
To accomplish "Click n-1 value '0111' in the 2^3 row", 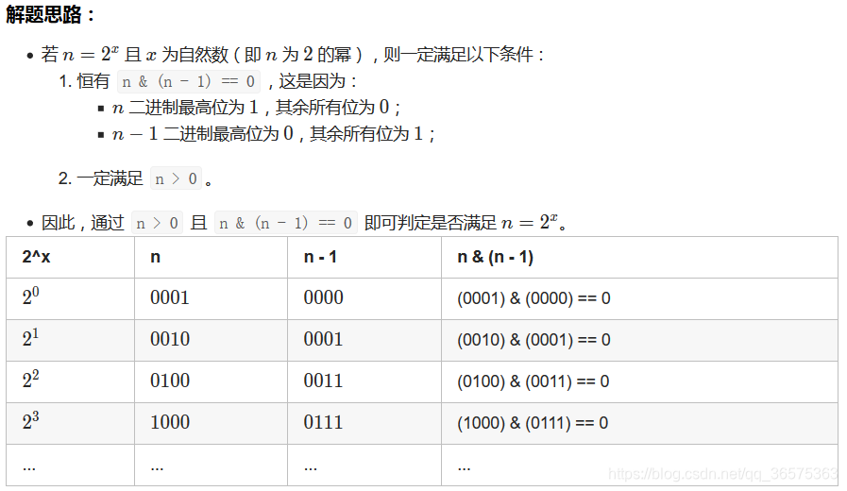I will 324,422.
